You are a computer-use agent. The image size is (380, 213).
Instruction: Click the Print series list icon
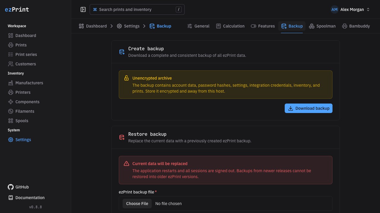pyautogui.click(x=11, y=54)
